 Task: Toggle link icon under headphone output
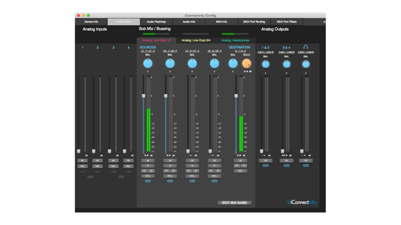306,165
